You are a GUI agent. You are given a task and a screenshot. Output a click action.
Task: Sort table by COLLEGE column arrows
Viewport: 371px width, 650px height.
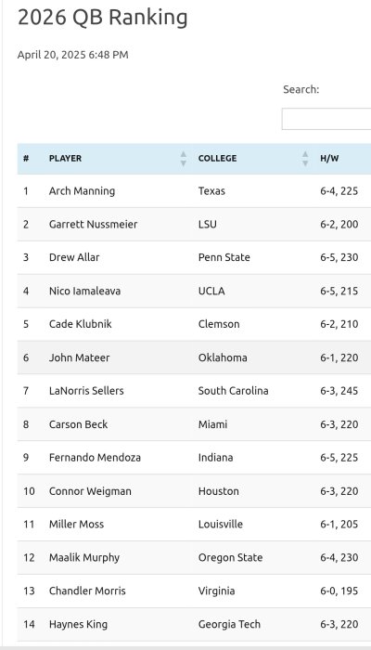pyautogui.click(x=305, y=159)
